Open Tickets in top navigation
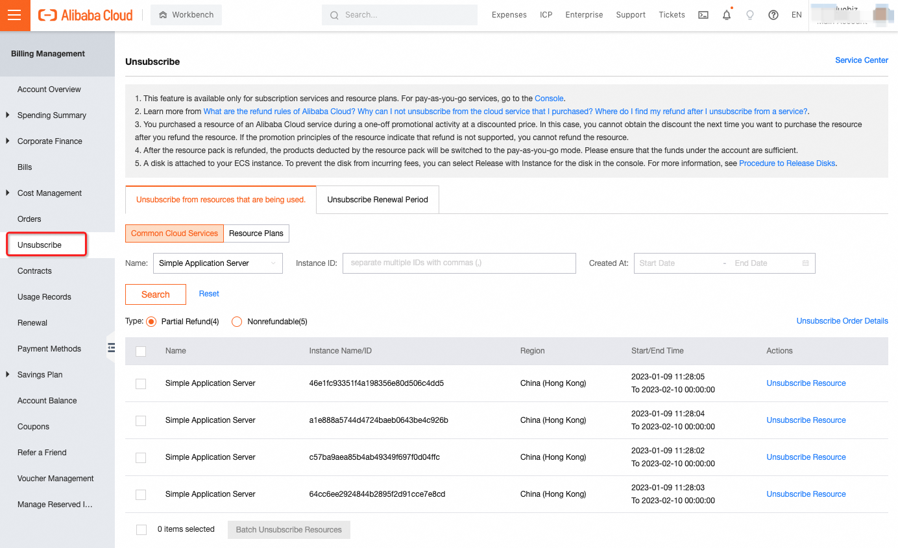The width and height of the screenshot is (898, 548). [x=672, y=15]
